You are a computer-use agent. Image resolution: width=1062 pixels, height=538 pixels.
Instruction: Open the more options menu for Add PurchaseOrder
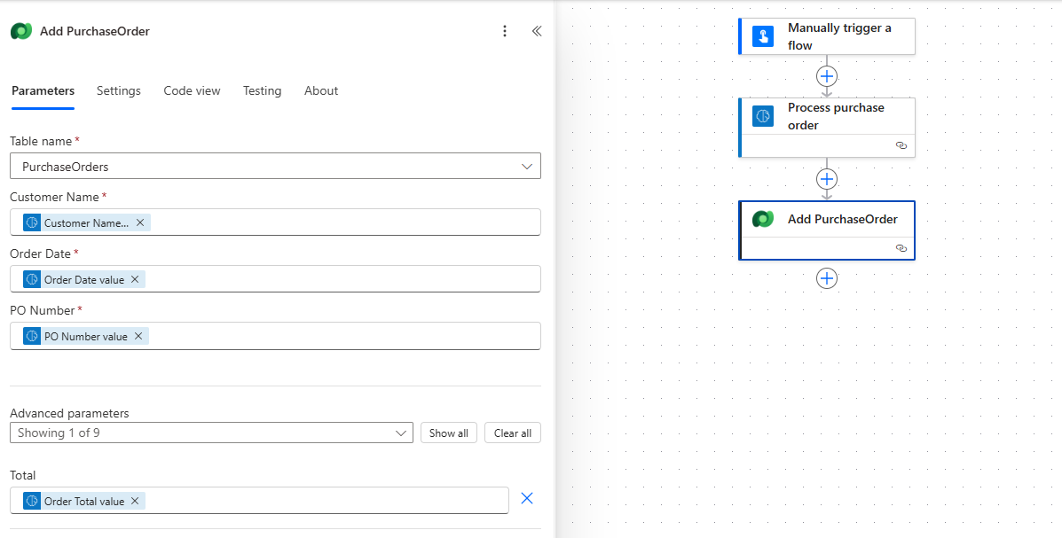(x=505, y=30)
